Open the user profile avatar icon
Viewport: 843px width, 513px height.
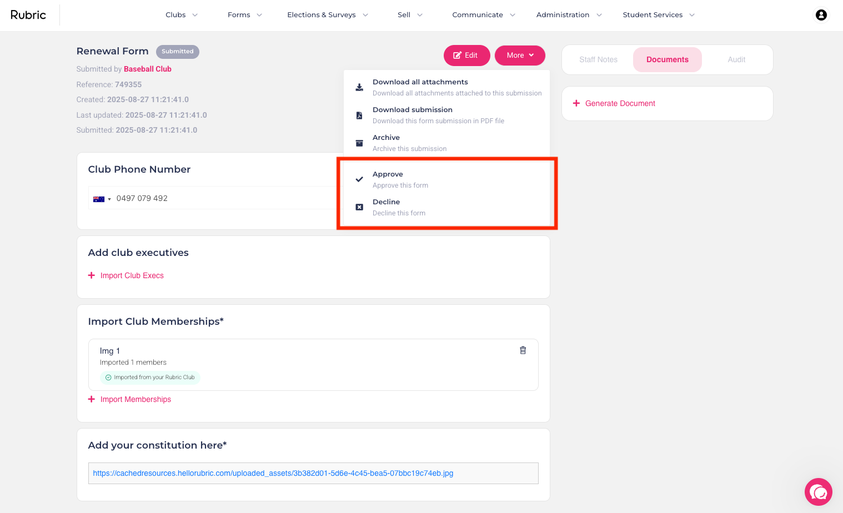[821, 15]
